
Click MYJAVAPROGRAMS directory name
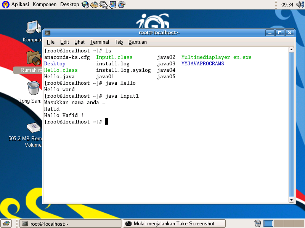[x=203, y=63]
